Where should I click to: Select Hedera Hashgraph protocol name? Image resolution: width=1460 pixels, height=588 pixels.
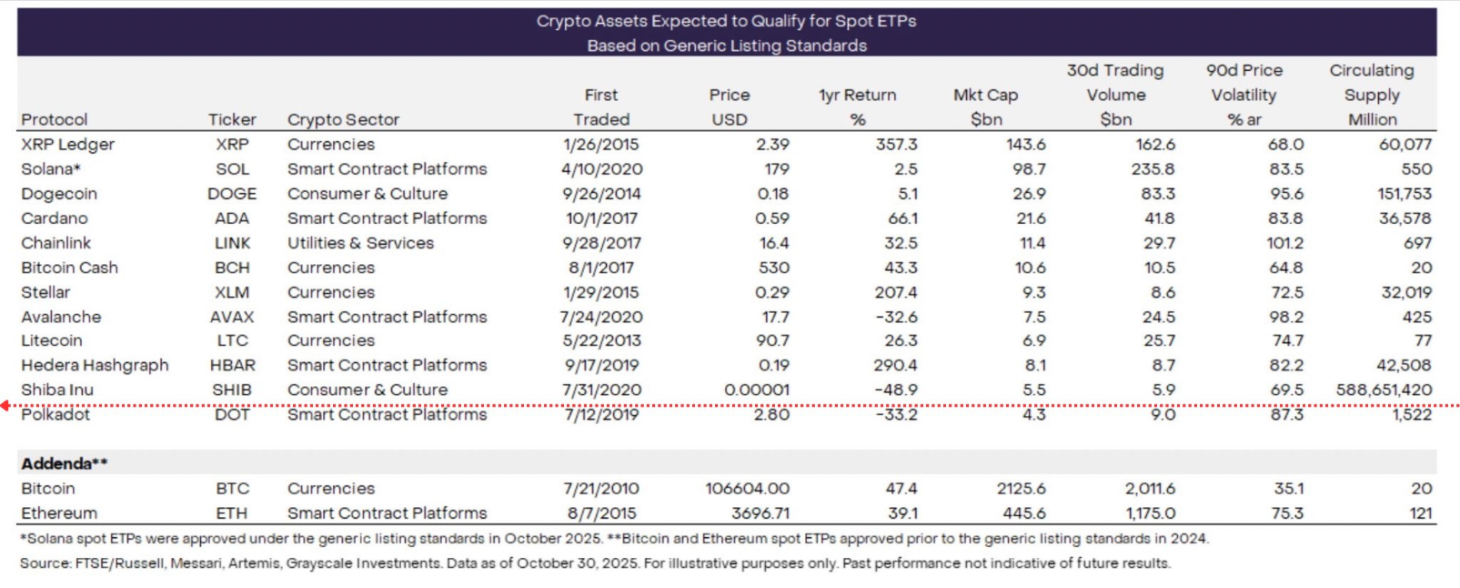(95, 365)
